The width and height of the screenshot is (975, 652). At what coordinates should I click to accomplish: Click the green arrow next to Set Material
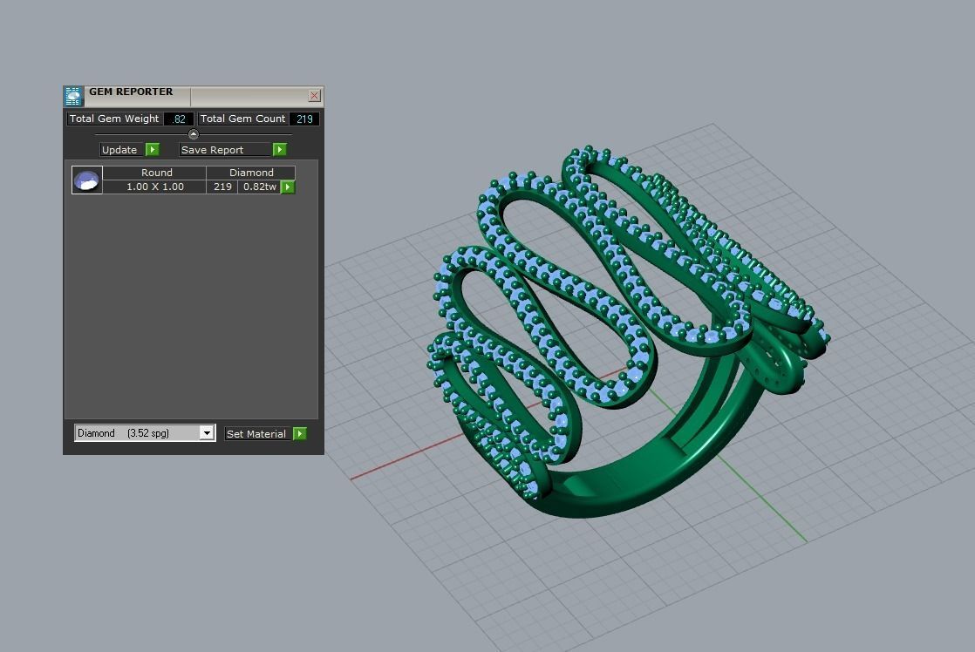click(300, 433)
